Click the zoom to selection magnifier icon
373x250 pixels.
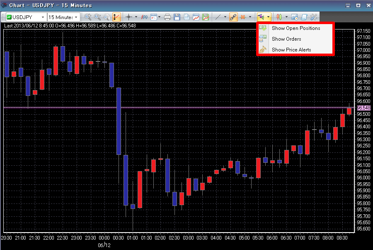[107, 17]
